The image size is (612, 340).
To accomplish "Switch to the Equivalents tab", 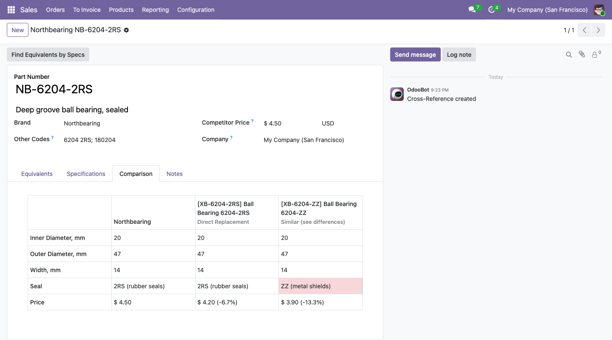I will click(x=37, y=174).
